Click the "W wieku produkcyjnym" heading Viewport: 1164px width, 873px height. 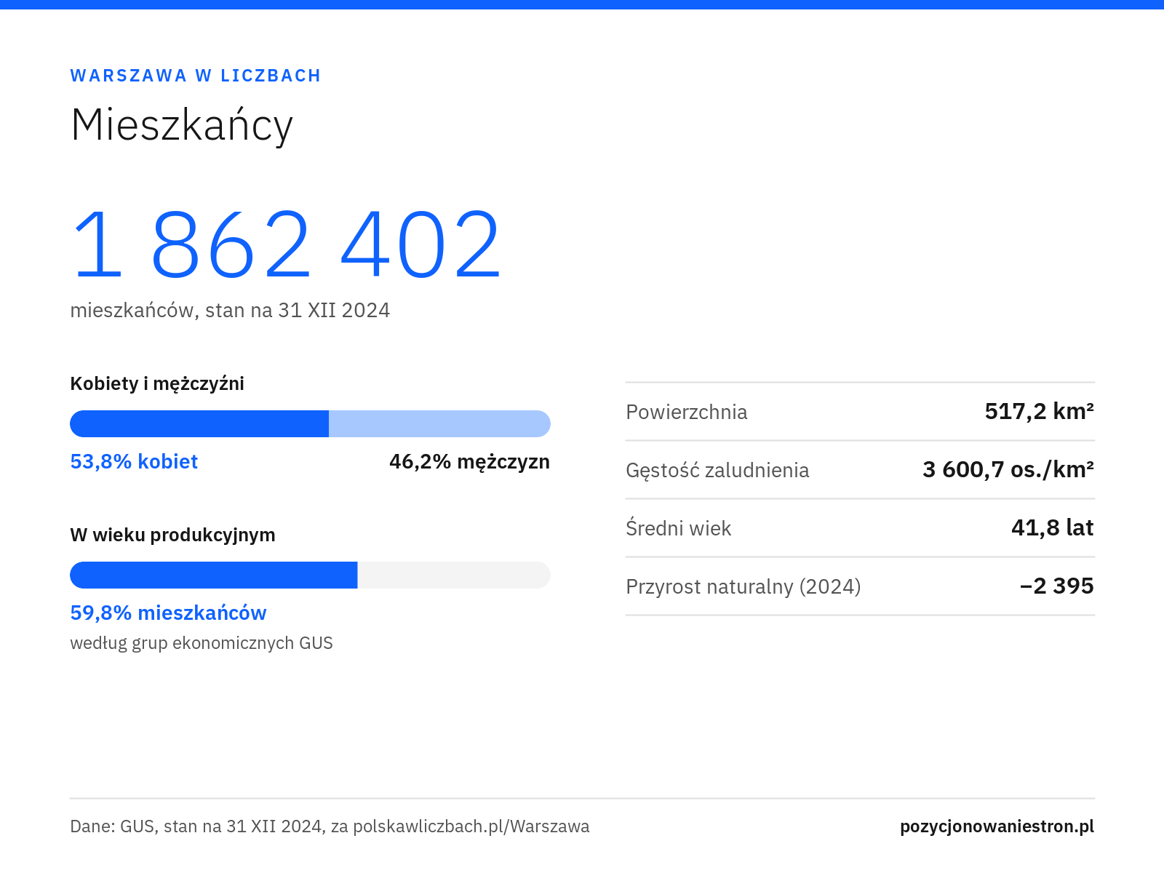(x=172, y=535)
